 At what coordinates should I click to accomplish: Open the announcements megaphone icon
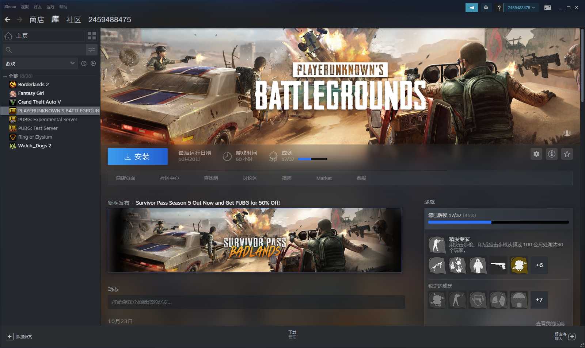(x=471, y=8)
